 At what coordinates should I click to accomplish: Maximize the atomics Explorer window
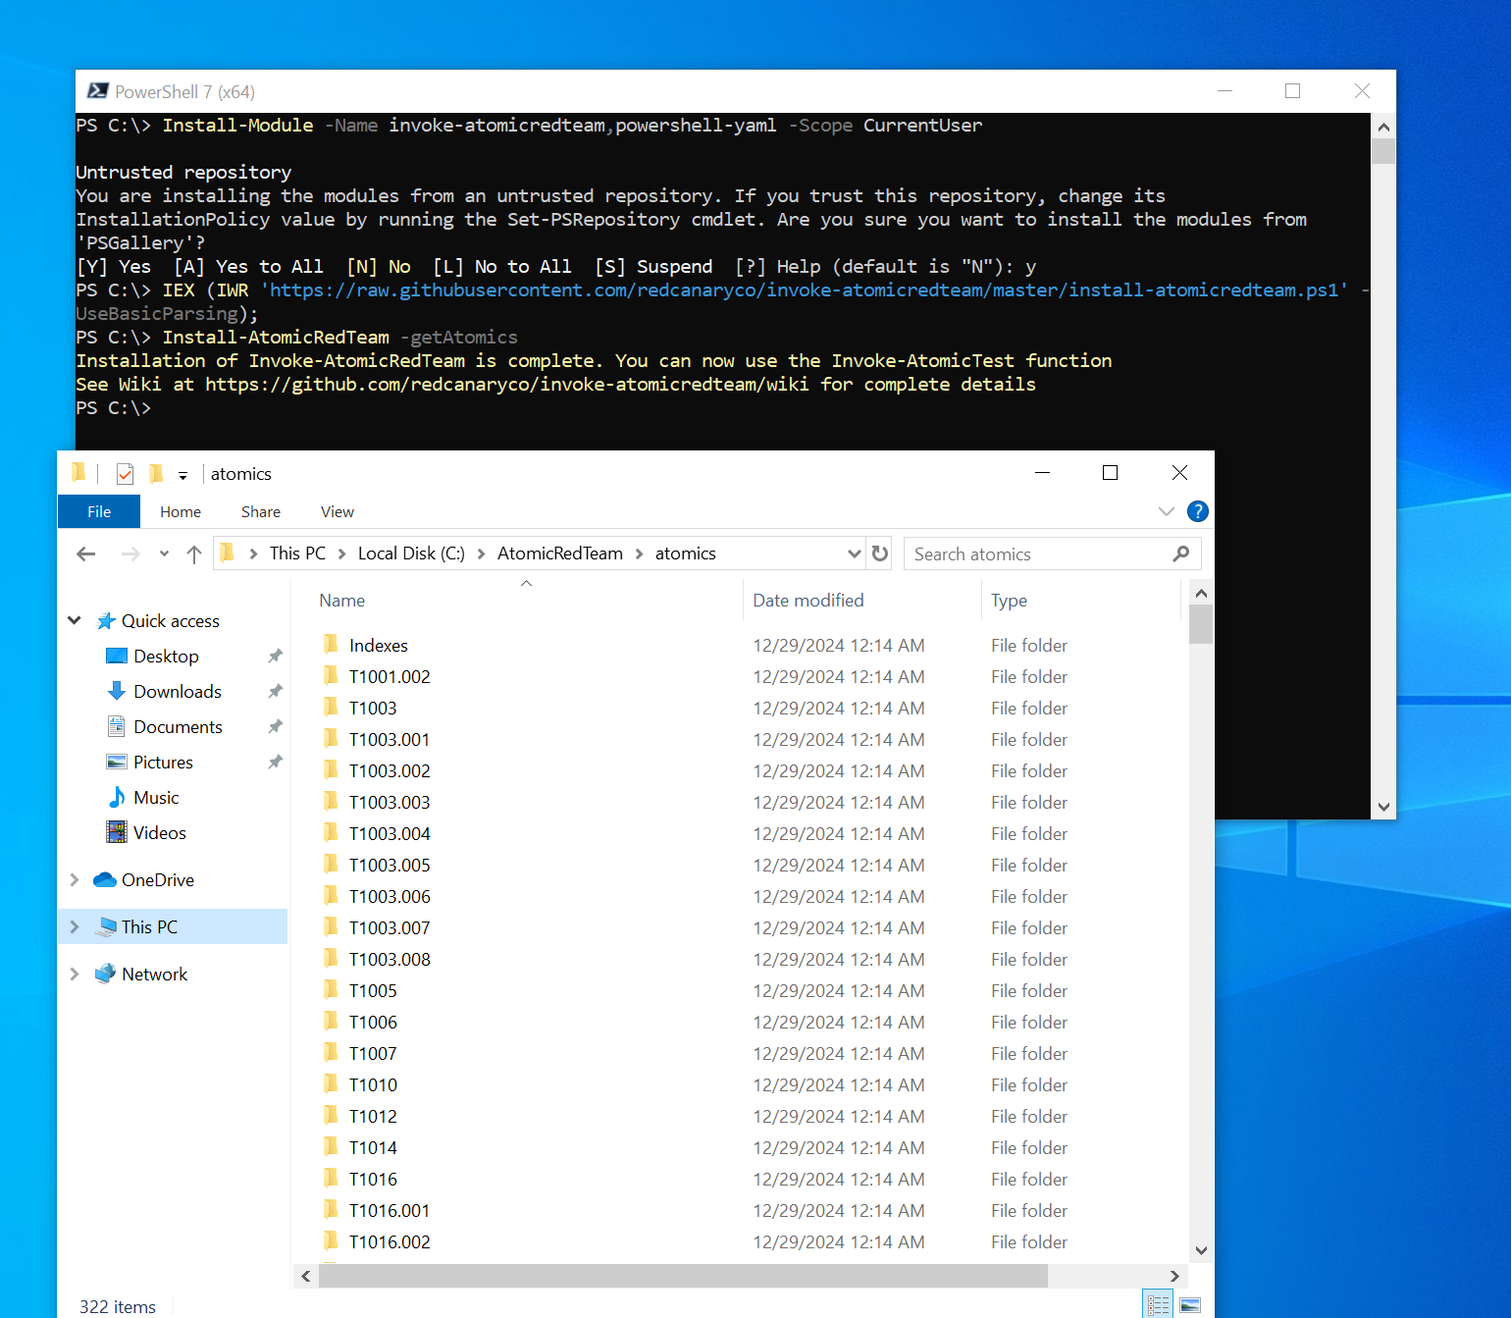point(1110,473)
